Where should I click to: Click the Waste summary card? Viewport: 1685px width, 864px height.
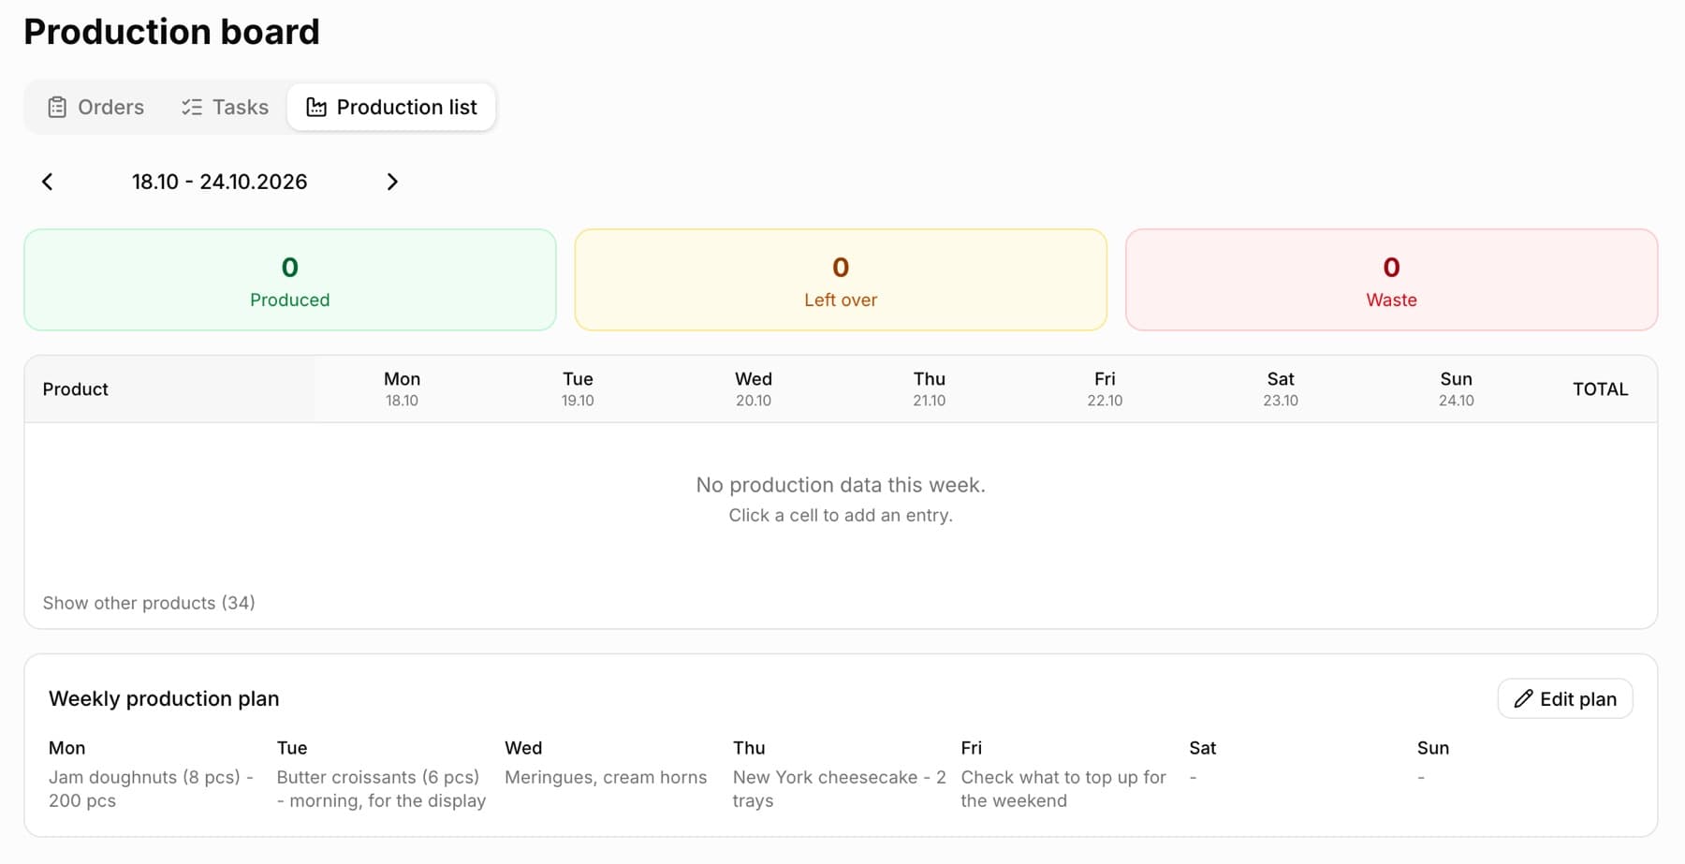(1391, 280)
